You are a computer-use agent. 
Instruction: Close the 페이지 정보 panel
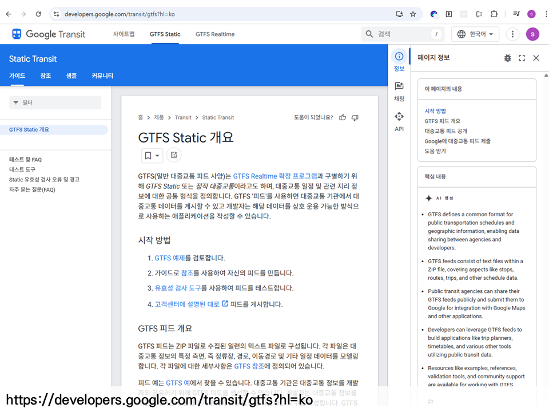point(536,58)
